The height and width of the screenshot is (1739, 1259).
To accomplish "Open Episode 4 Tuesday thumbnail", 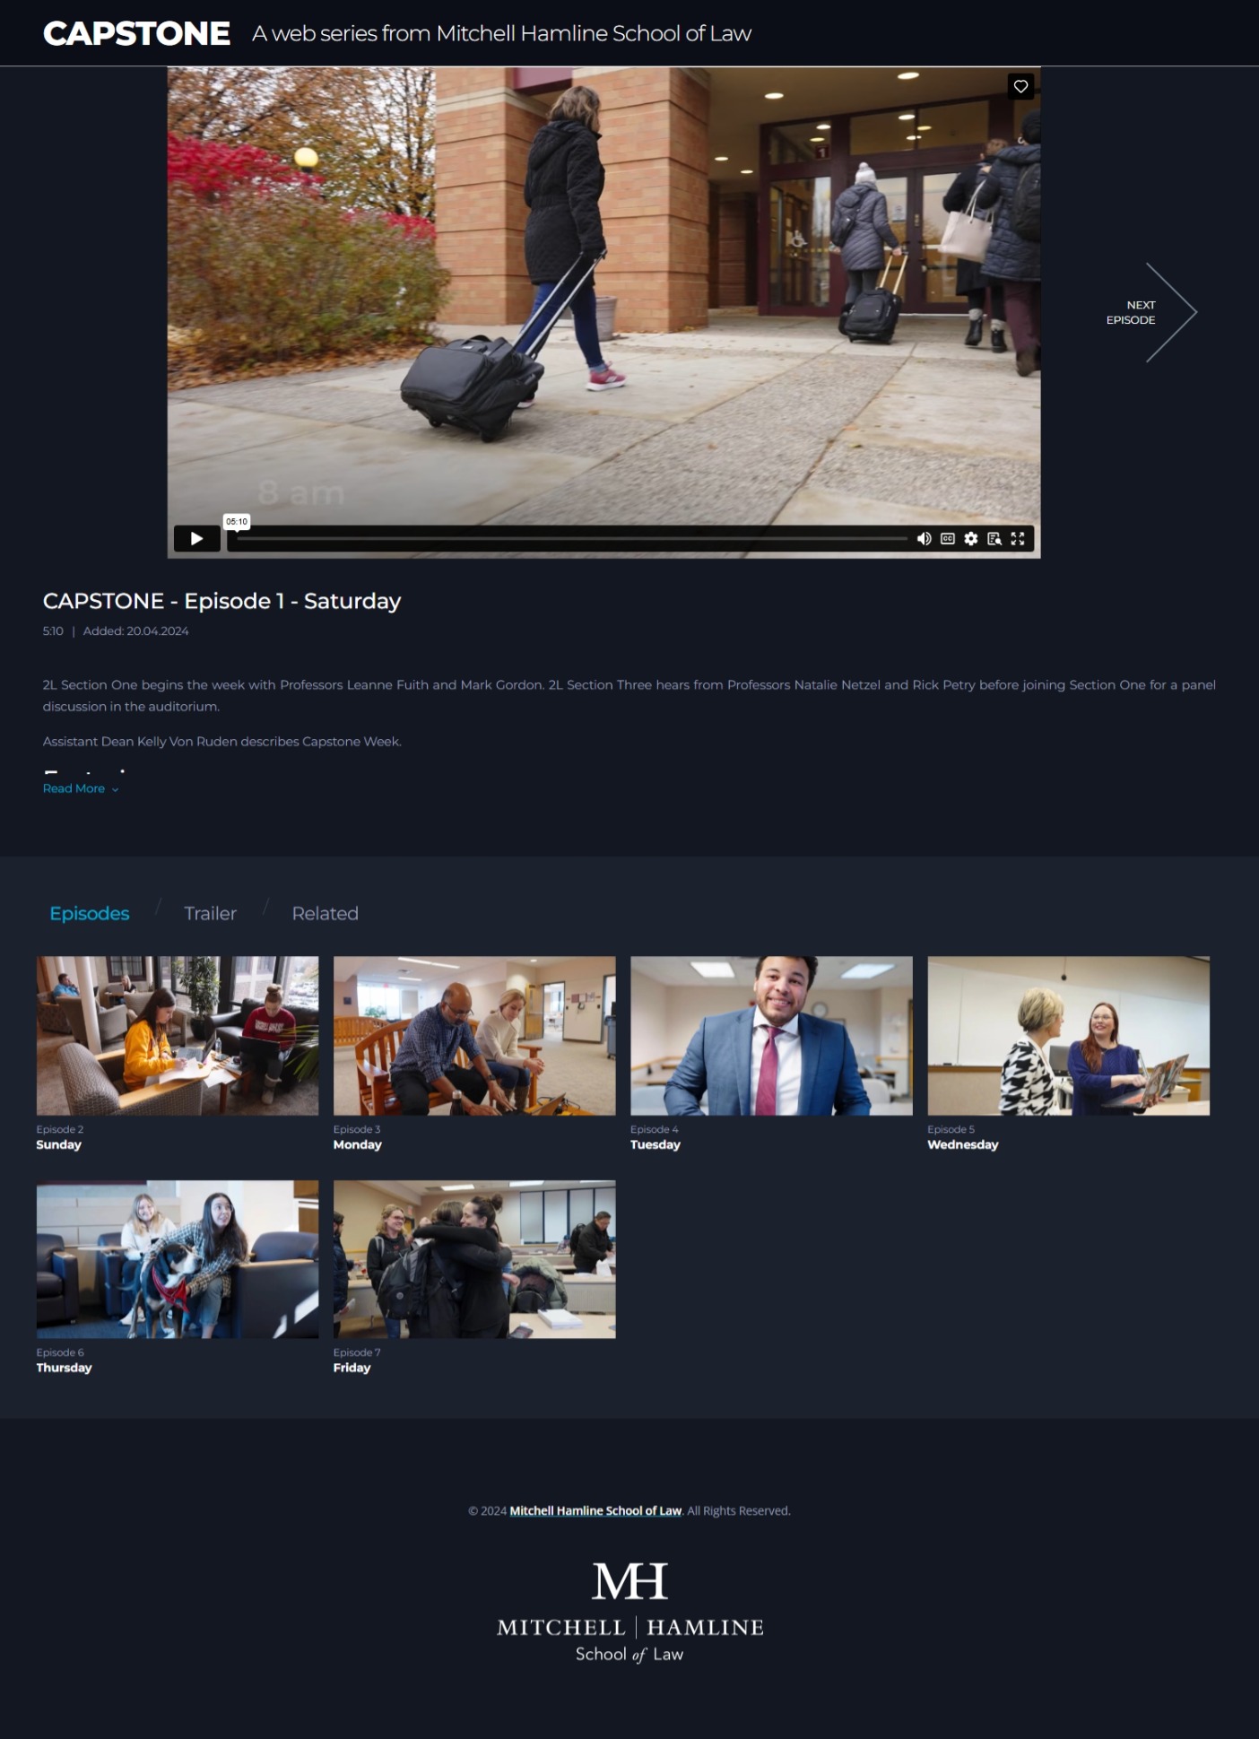I will tap(771, 1035).
